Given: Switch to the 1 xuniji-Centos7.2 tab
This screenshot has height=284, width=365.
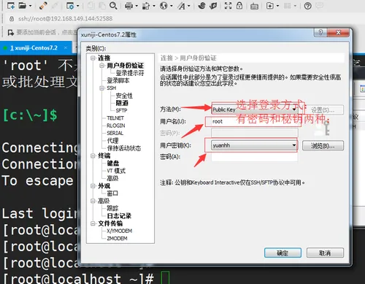Looking at the screenshot, I should 34,48.
